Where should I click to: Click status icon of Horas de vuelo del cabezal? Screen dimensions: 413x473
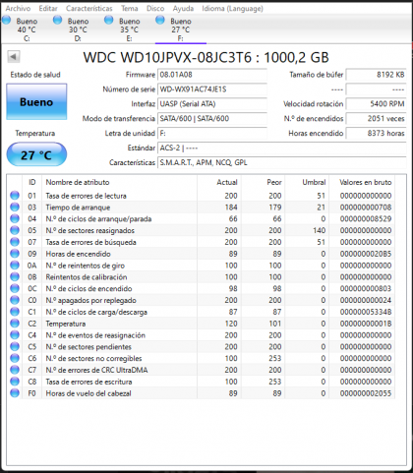tap(15, 393)
